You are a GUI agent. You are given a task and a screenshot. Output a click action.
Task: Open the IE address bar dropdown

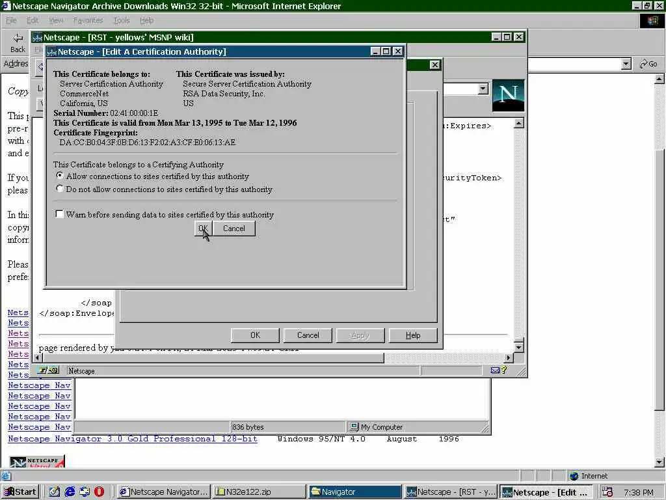tap(626, 64)
